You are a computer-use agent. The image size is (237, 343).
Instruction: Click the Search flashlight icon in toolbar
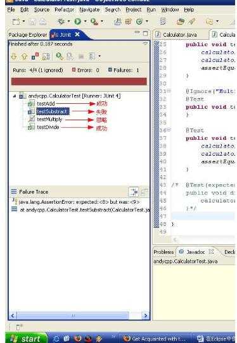(x=191, y=22)
